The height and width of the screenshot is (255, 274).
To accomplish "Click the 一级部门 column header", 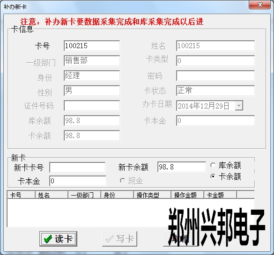I will [84, 195].
